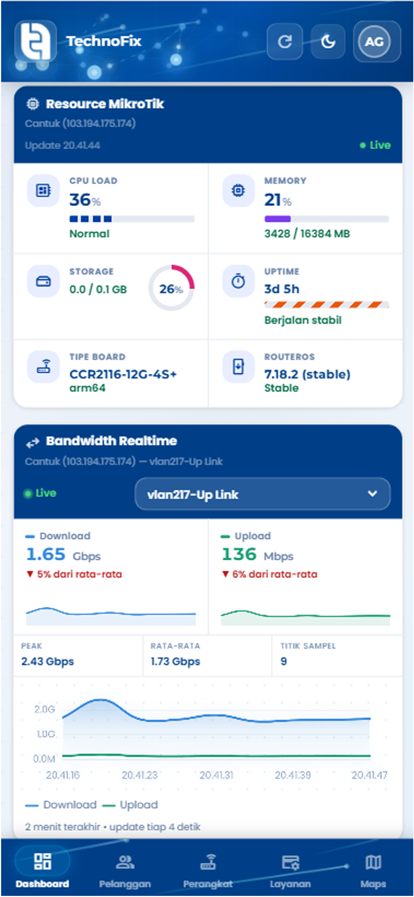Image resolution: width=414 pixels, height=897 pixels.
Task: Click the Memory chip icon
Action: click(x=238, y=190)
